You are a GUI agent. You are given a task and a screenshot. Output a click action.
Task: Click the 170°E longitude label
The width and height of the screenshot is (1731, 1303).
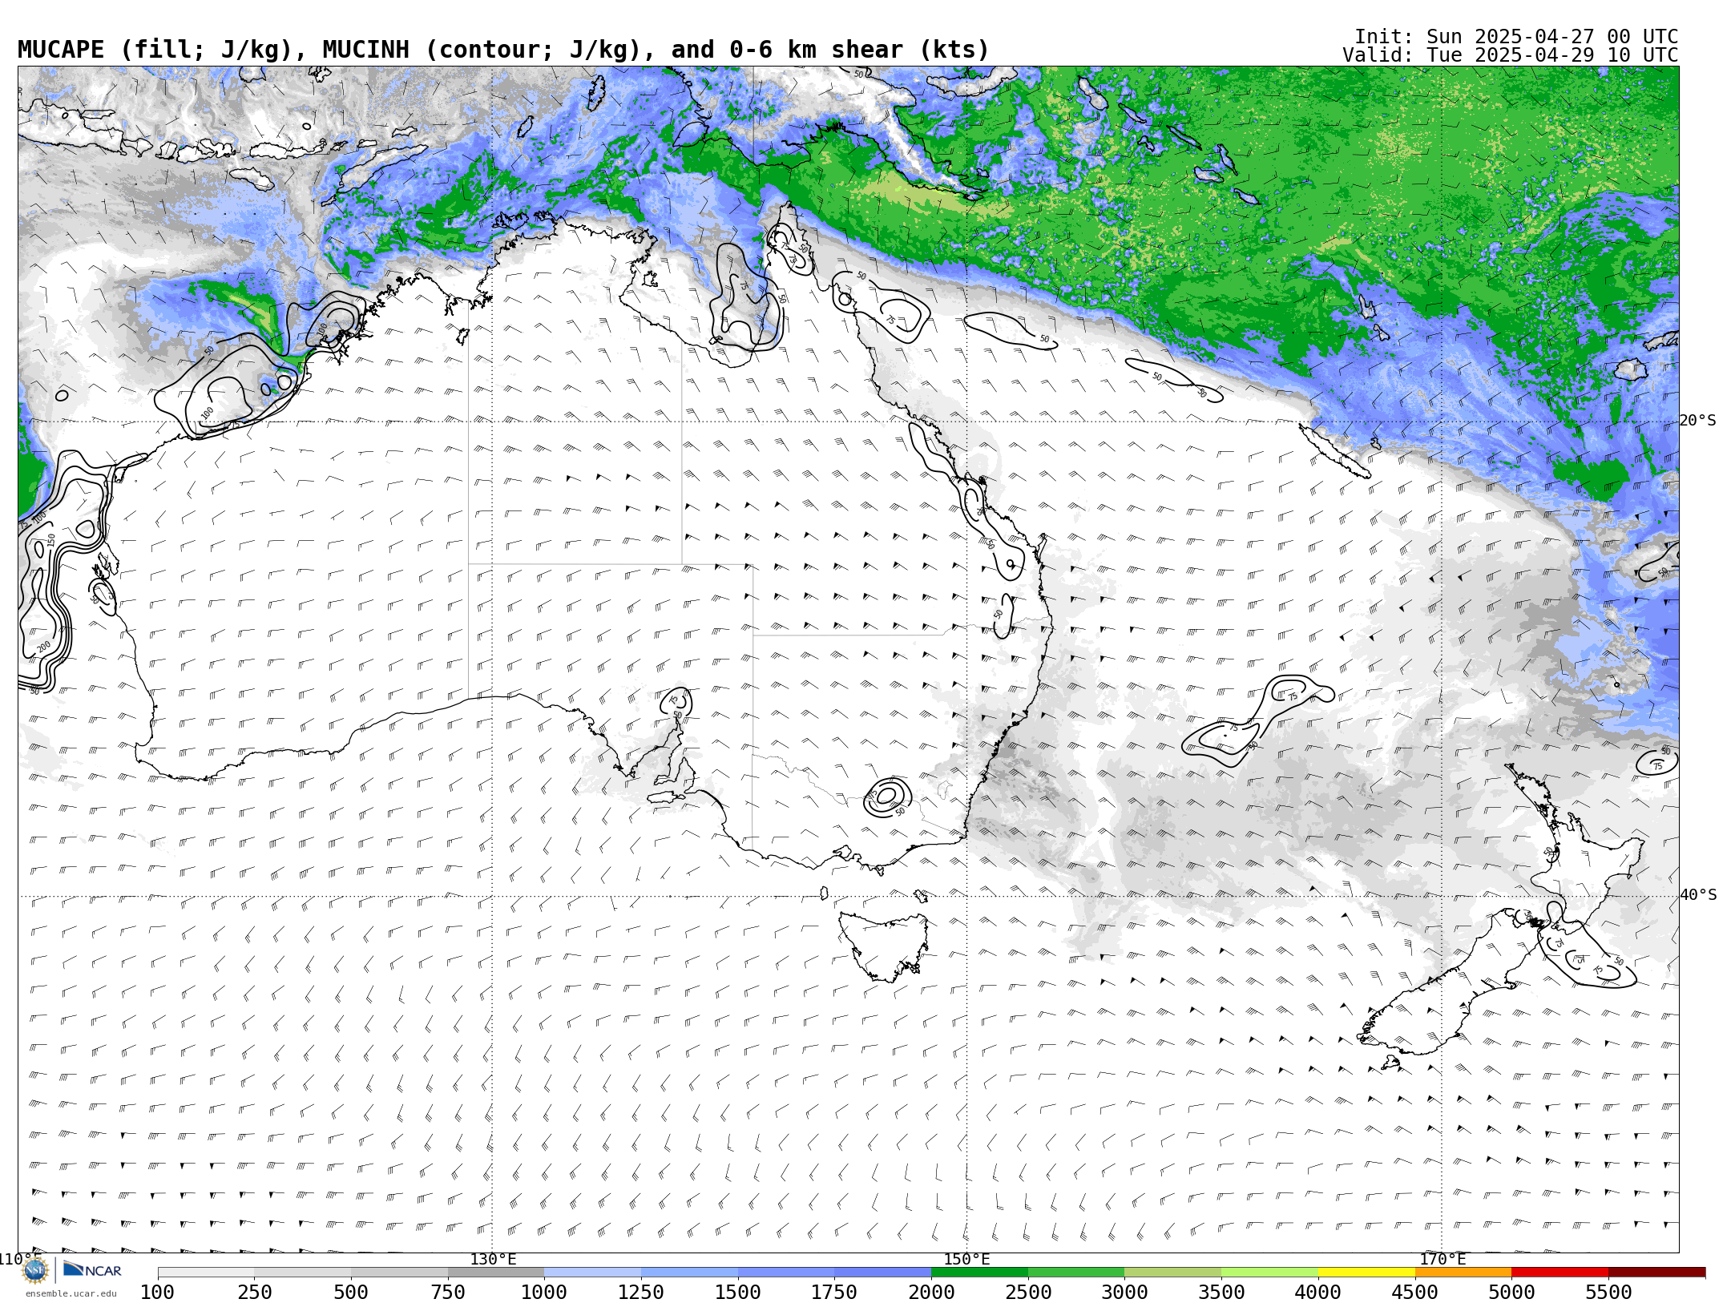click(x=1442, y=1259)
